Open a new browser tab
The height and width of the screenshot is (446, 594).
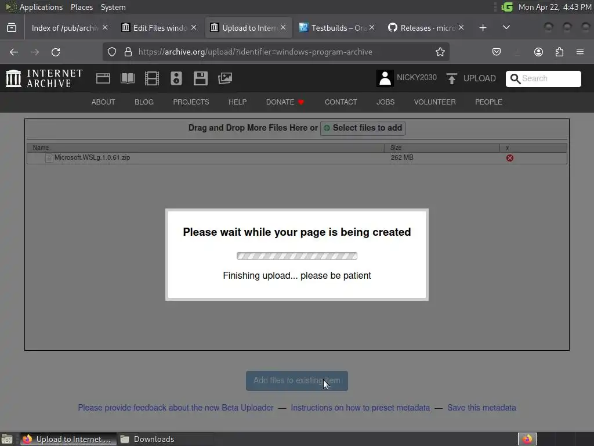click(483, 28)
